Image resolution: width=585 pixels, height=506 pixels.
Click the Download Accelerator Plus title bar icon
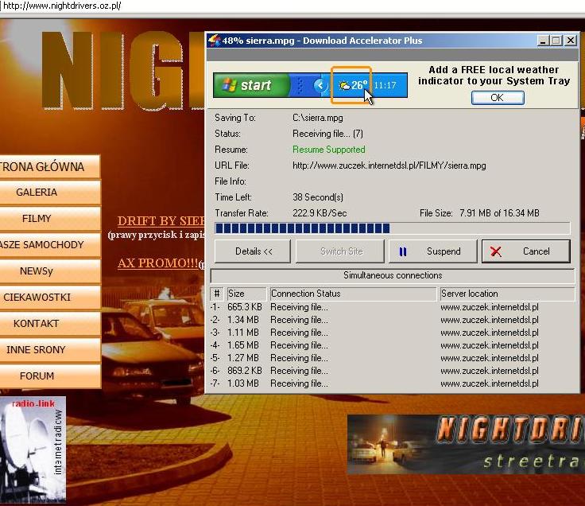(x=214, y=41)
